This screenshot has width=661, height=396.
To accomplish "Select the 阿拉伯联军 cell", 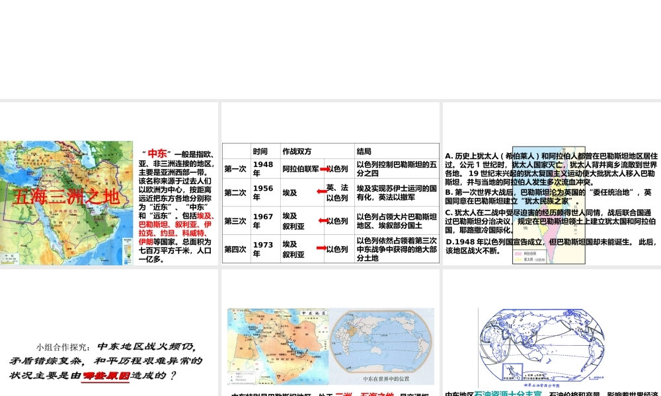I will point(301,169).
